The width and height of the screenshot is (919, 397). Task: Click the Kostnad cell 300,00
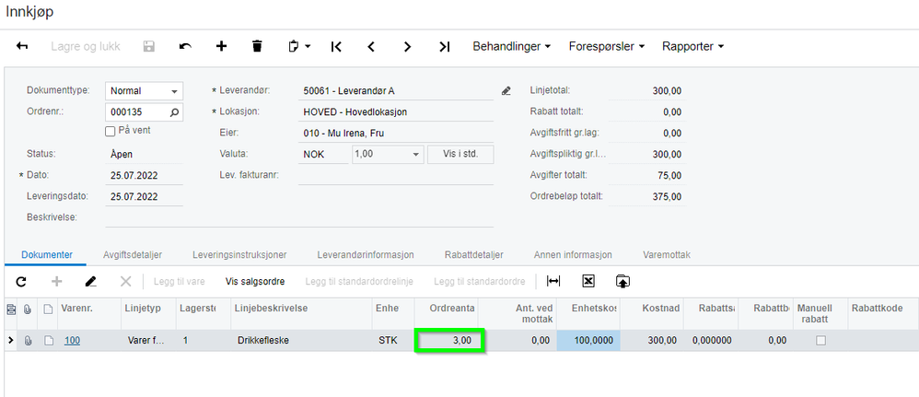click(x=652, y=340)
